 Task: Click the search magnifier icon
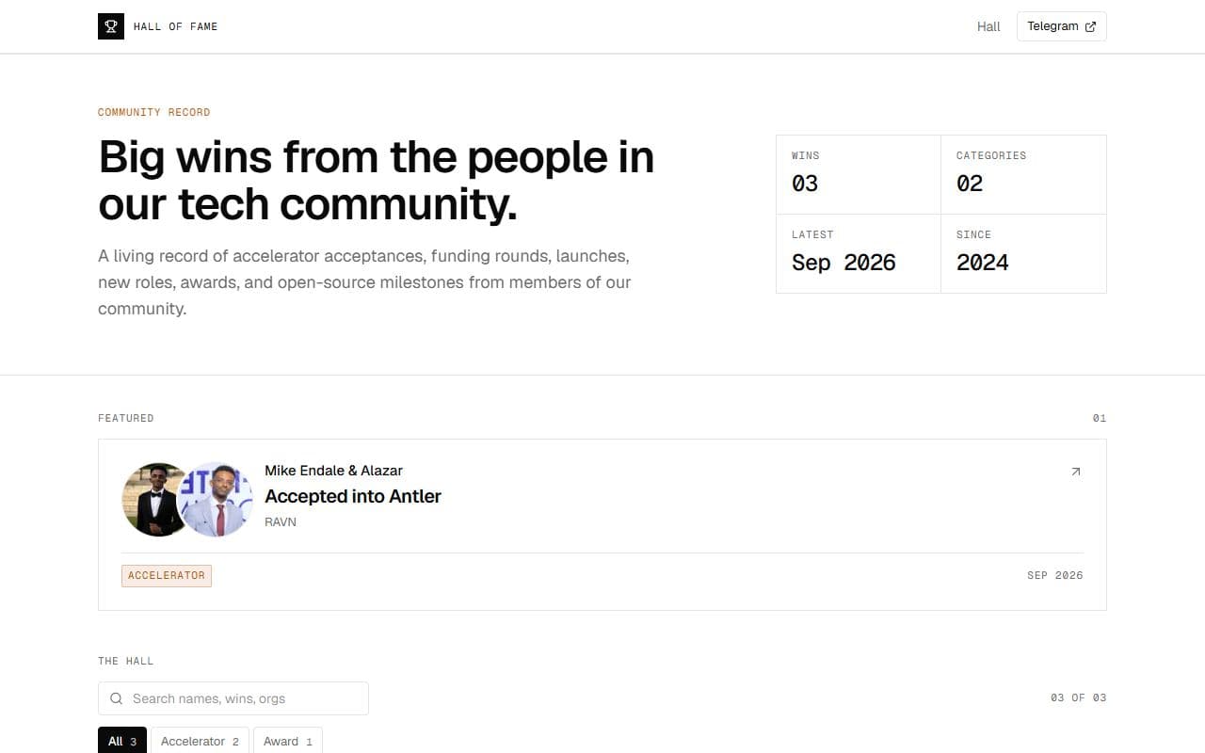coord(117,698)
